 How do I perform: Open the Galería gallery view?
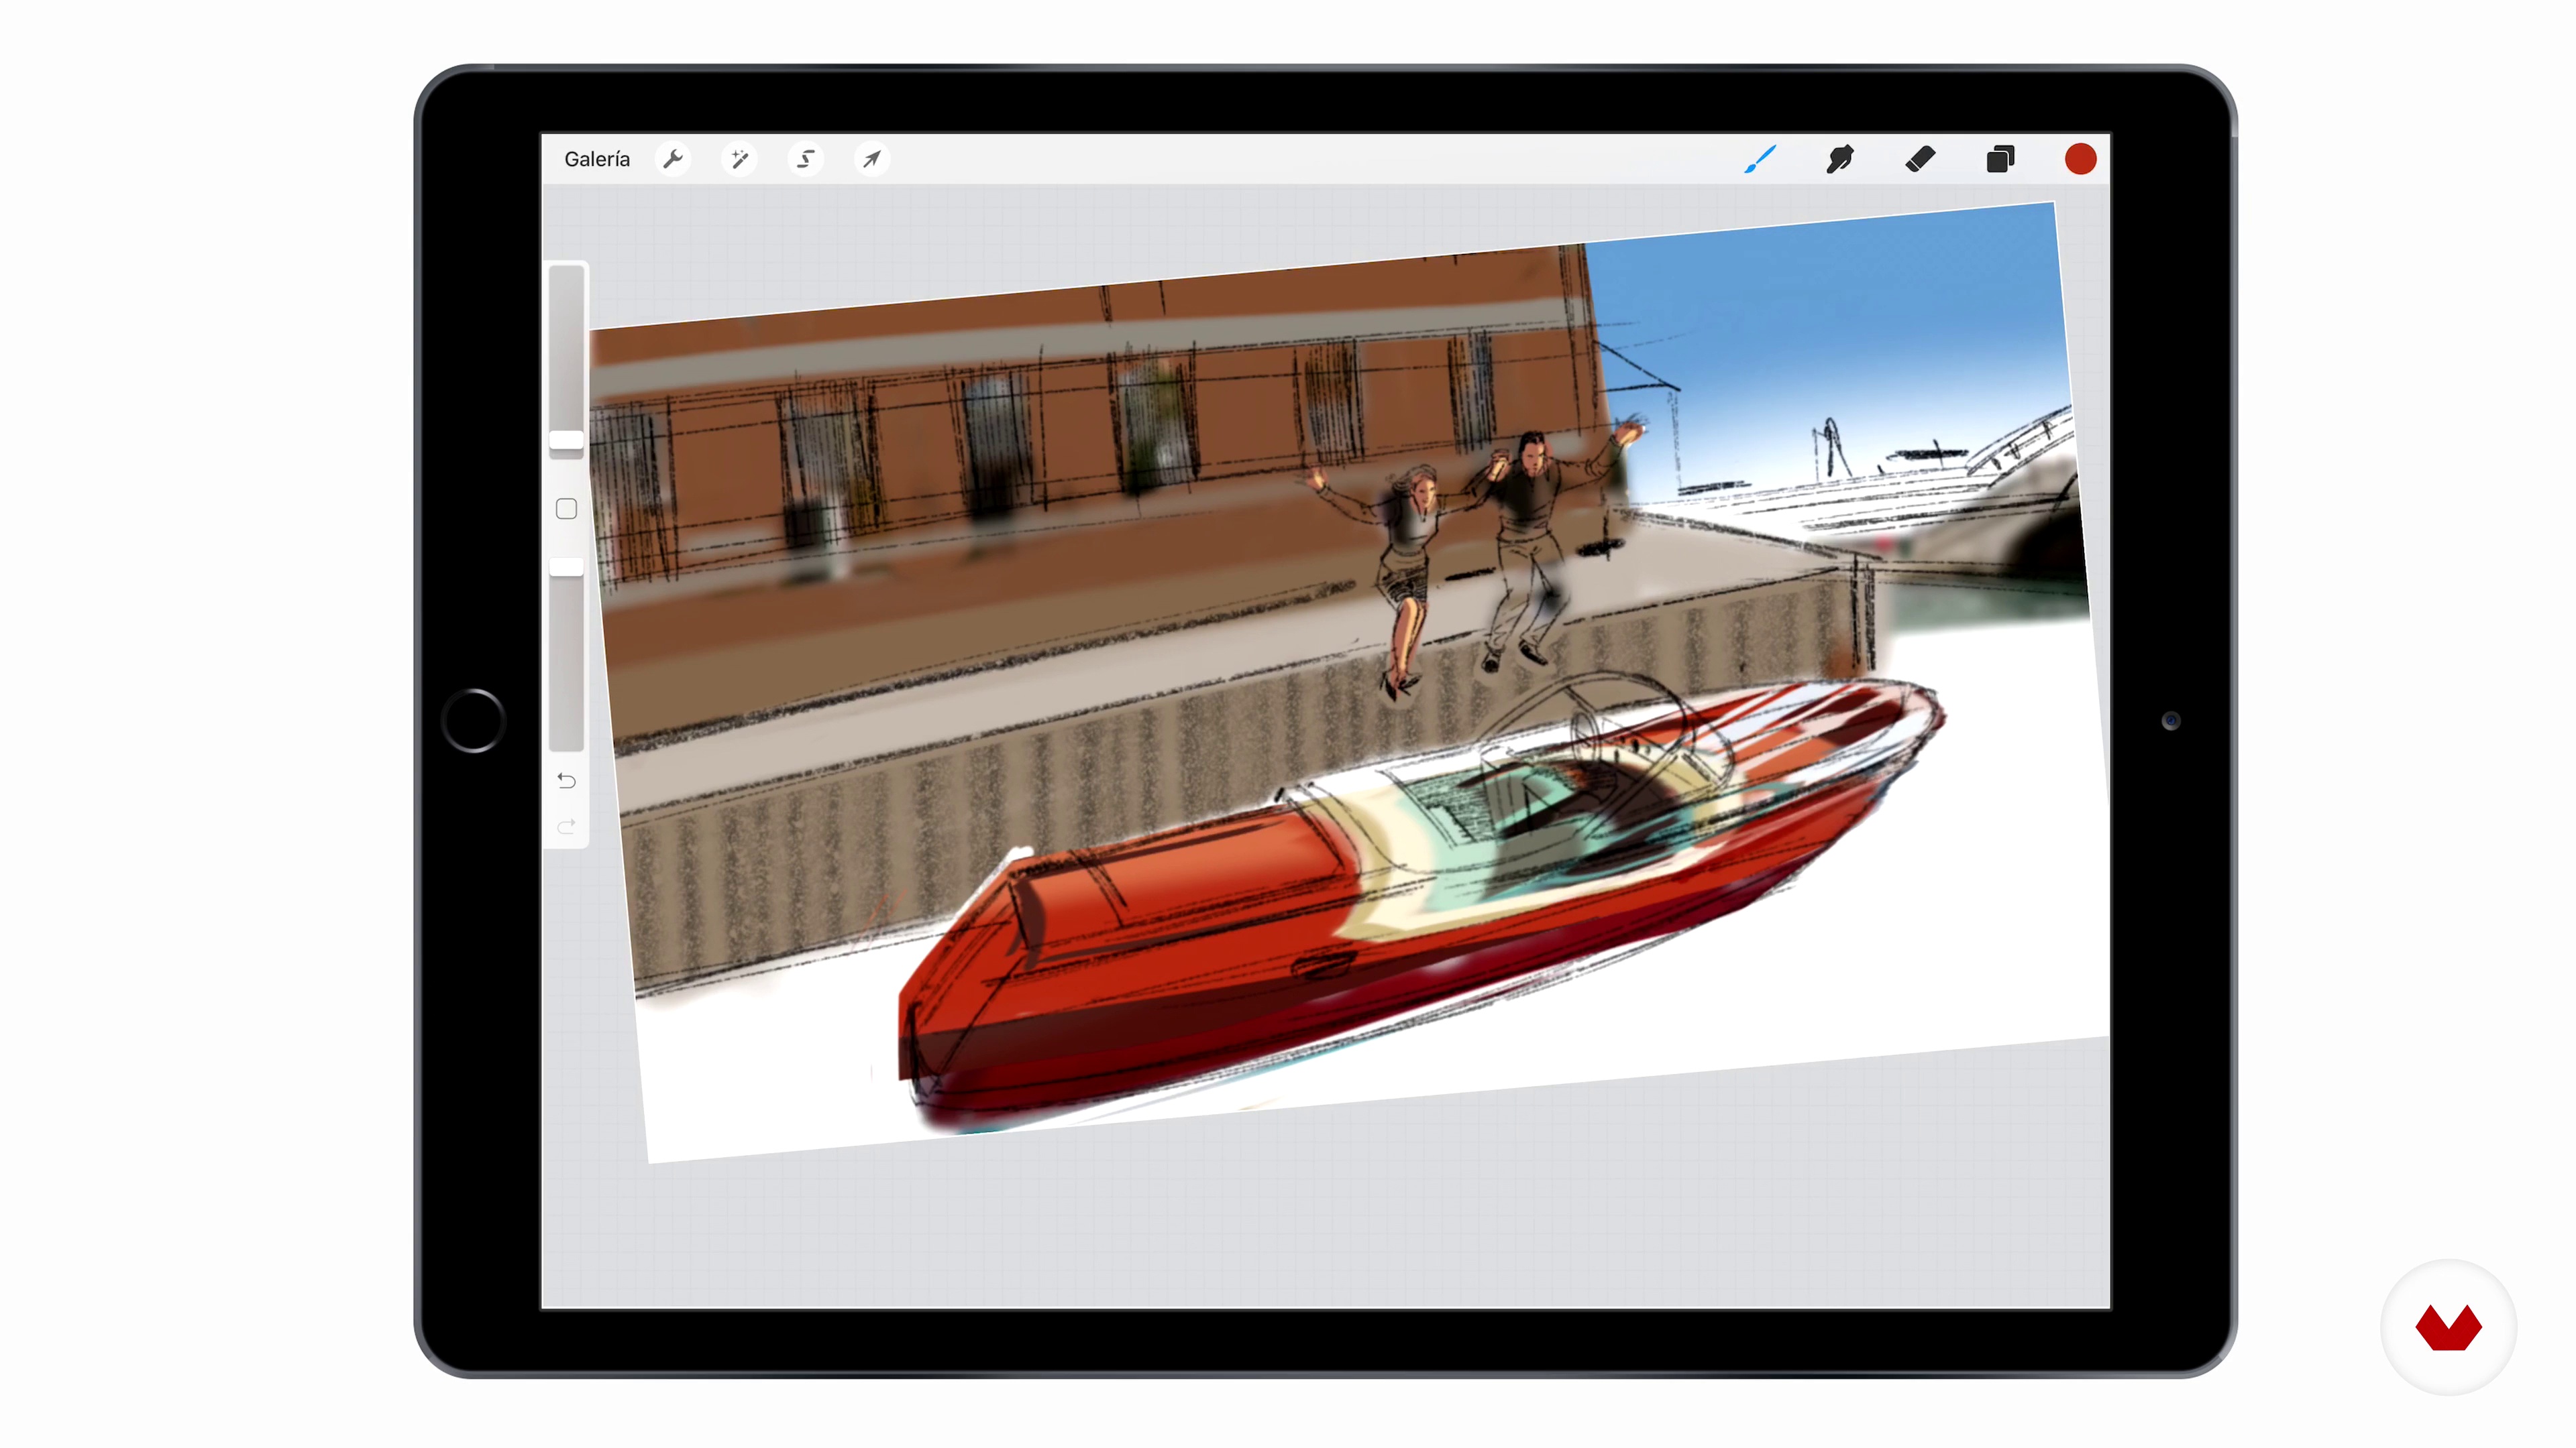click(597, 159)
